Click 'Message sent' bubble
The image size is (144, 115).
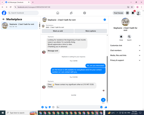(x=53, y=51)
